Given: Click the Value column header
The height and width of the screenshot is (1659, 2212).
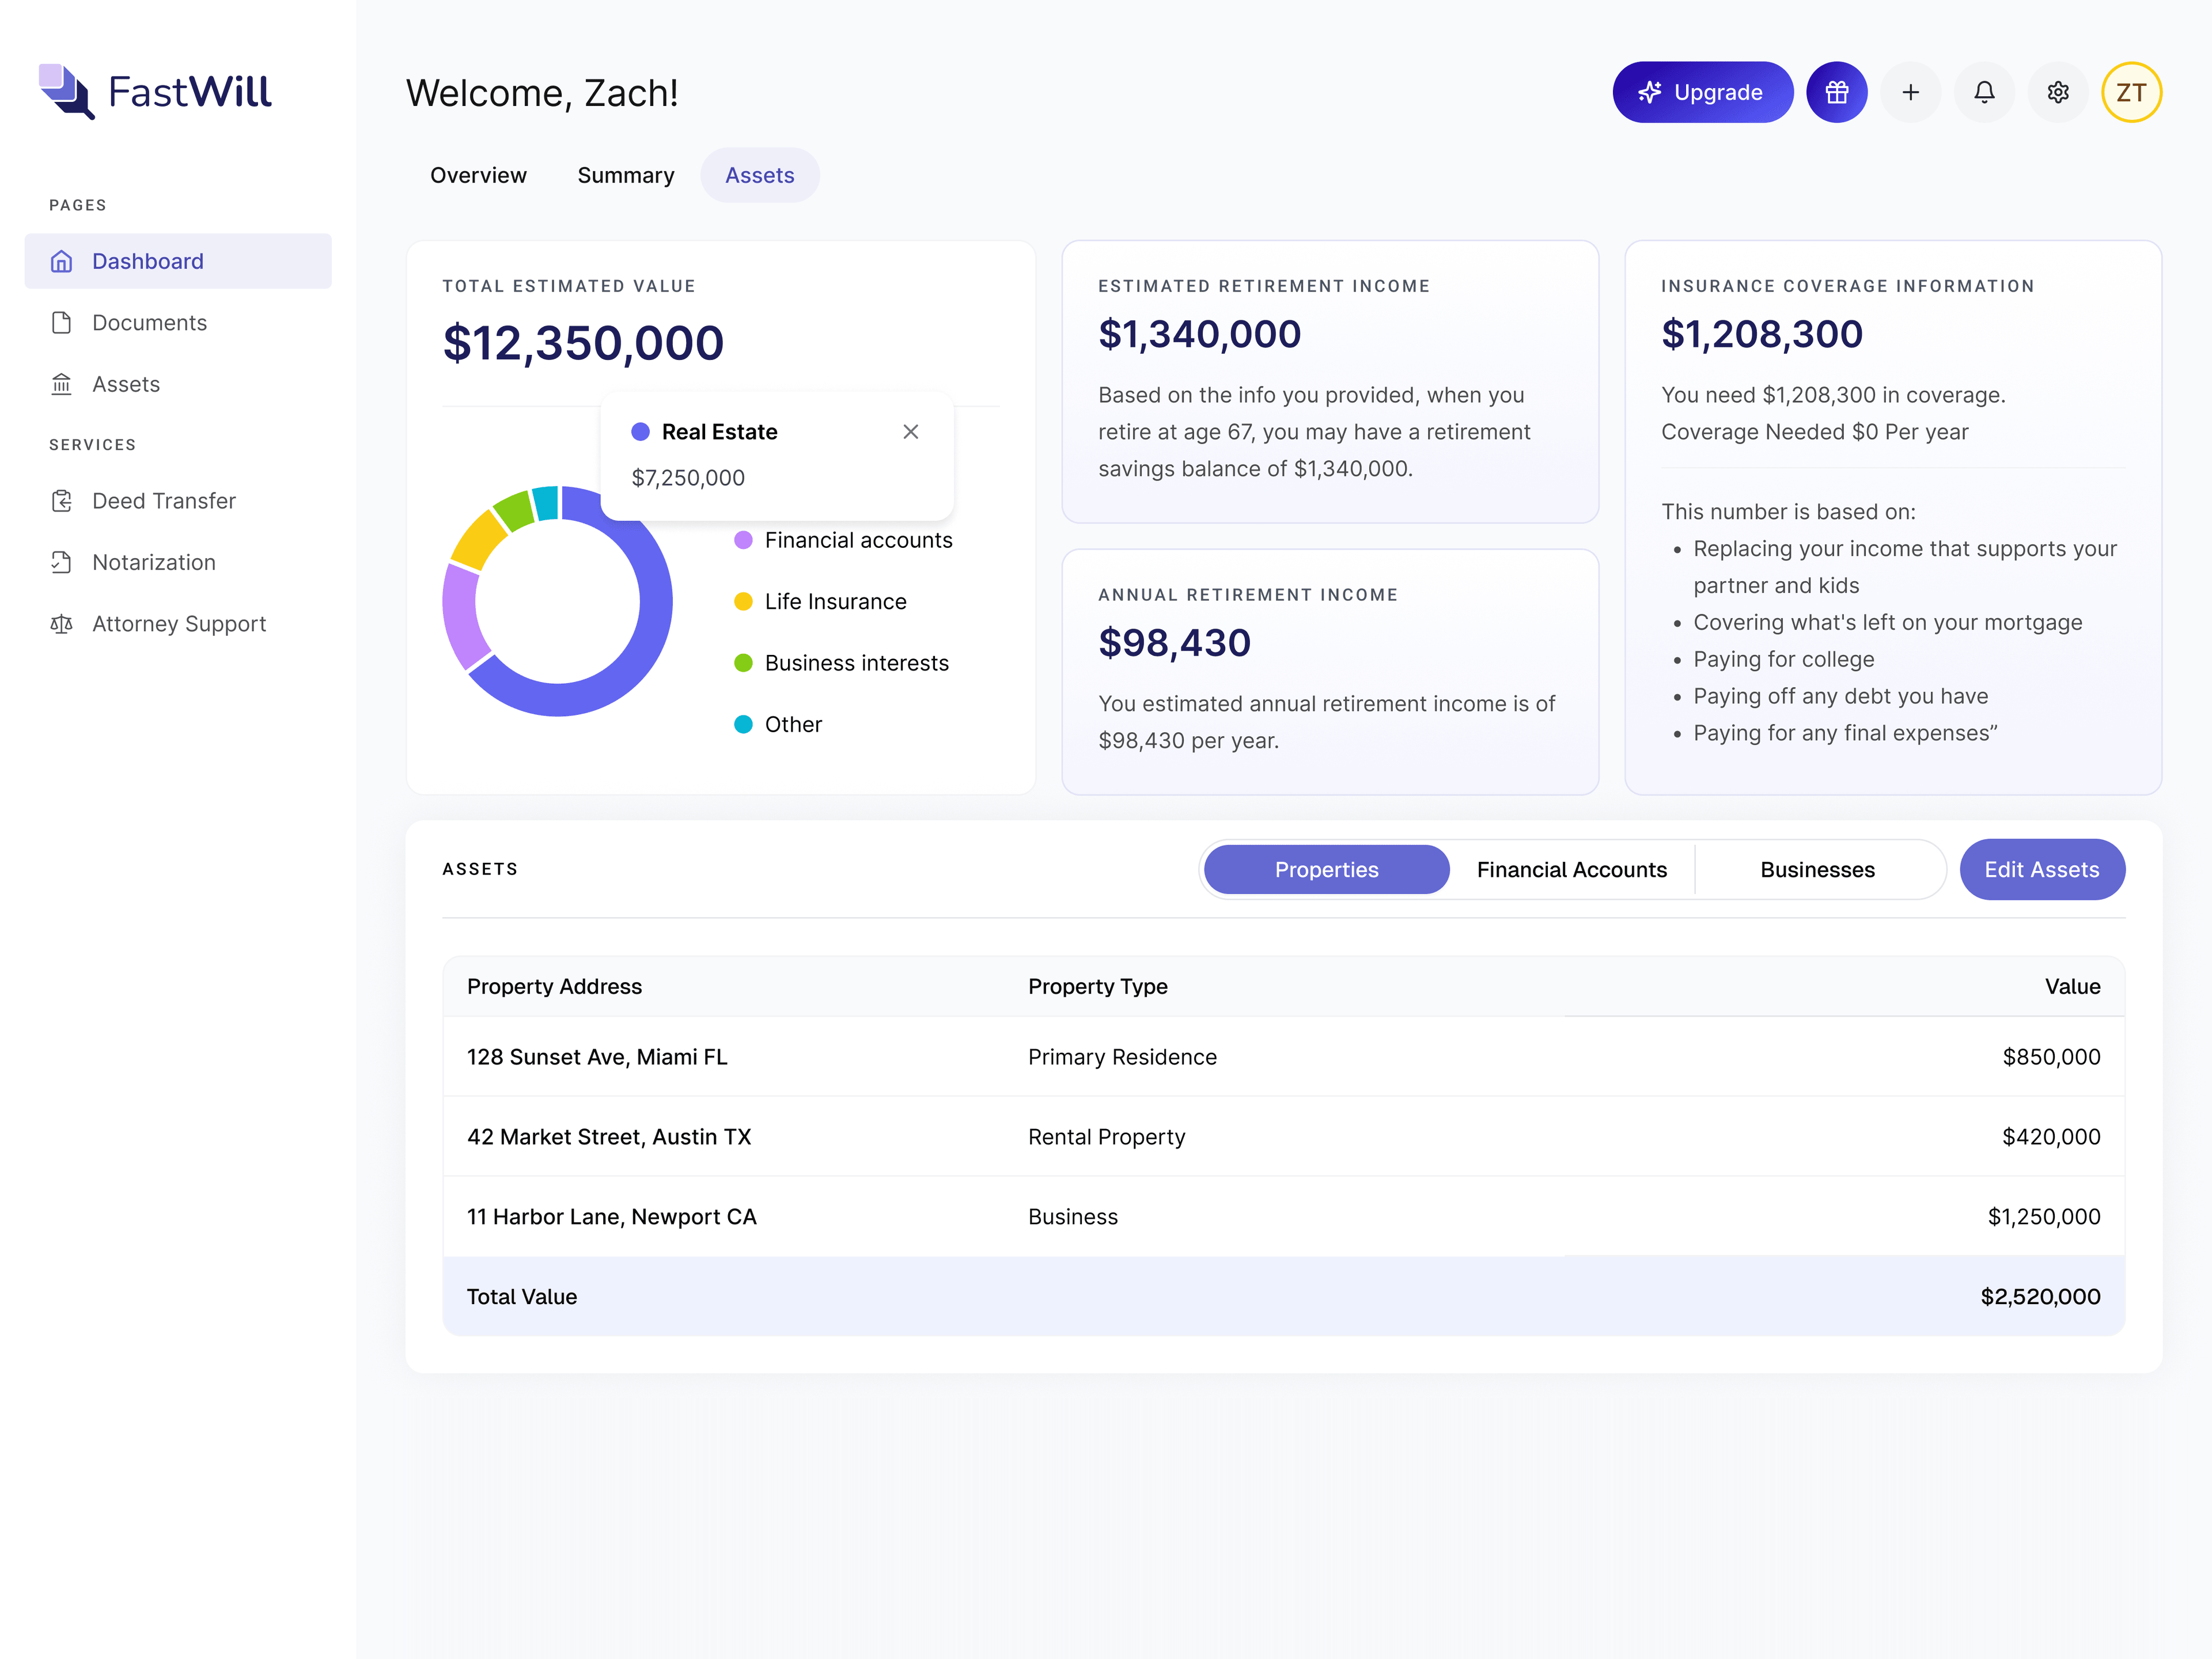Looking at the screenshot, I should pyautogui.click(x=2072, y=986).
